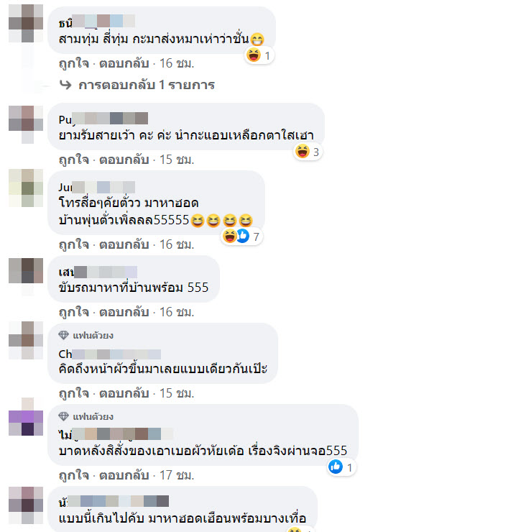View the 7 reactions on Ju's comment
The width and height of the screenshot is (526, 532).
(x=241, y=236)
